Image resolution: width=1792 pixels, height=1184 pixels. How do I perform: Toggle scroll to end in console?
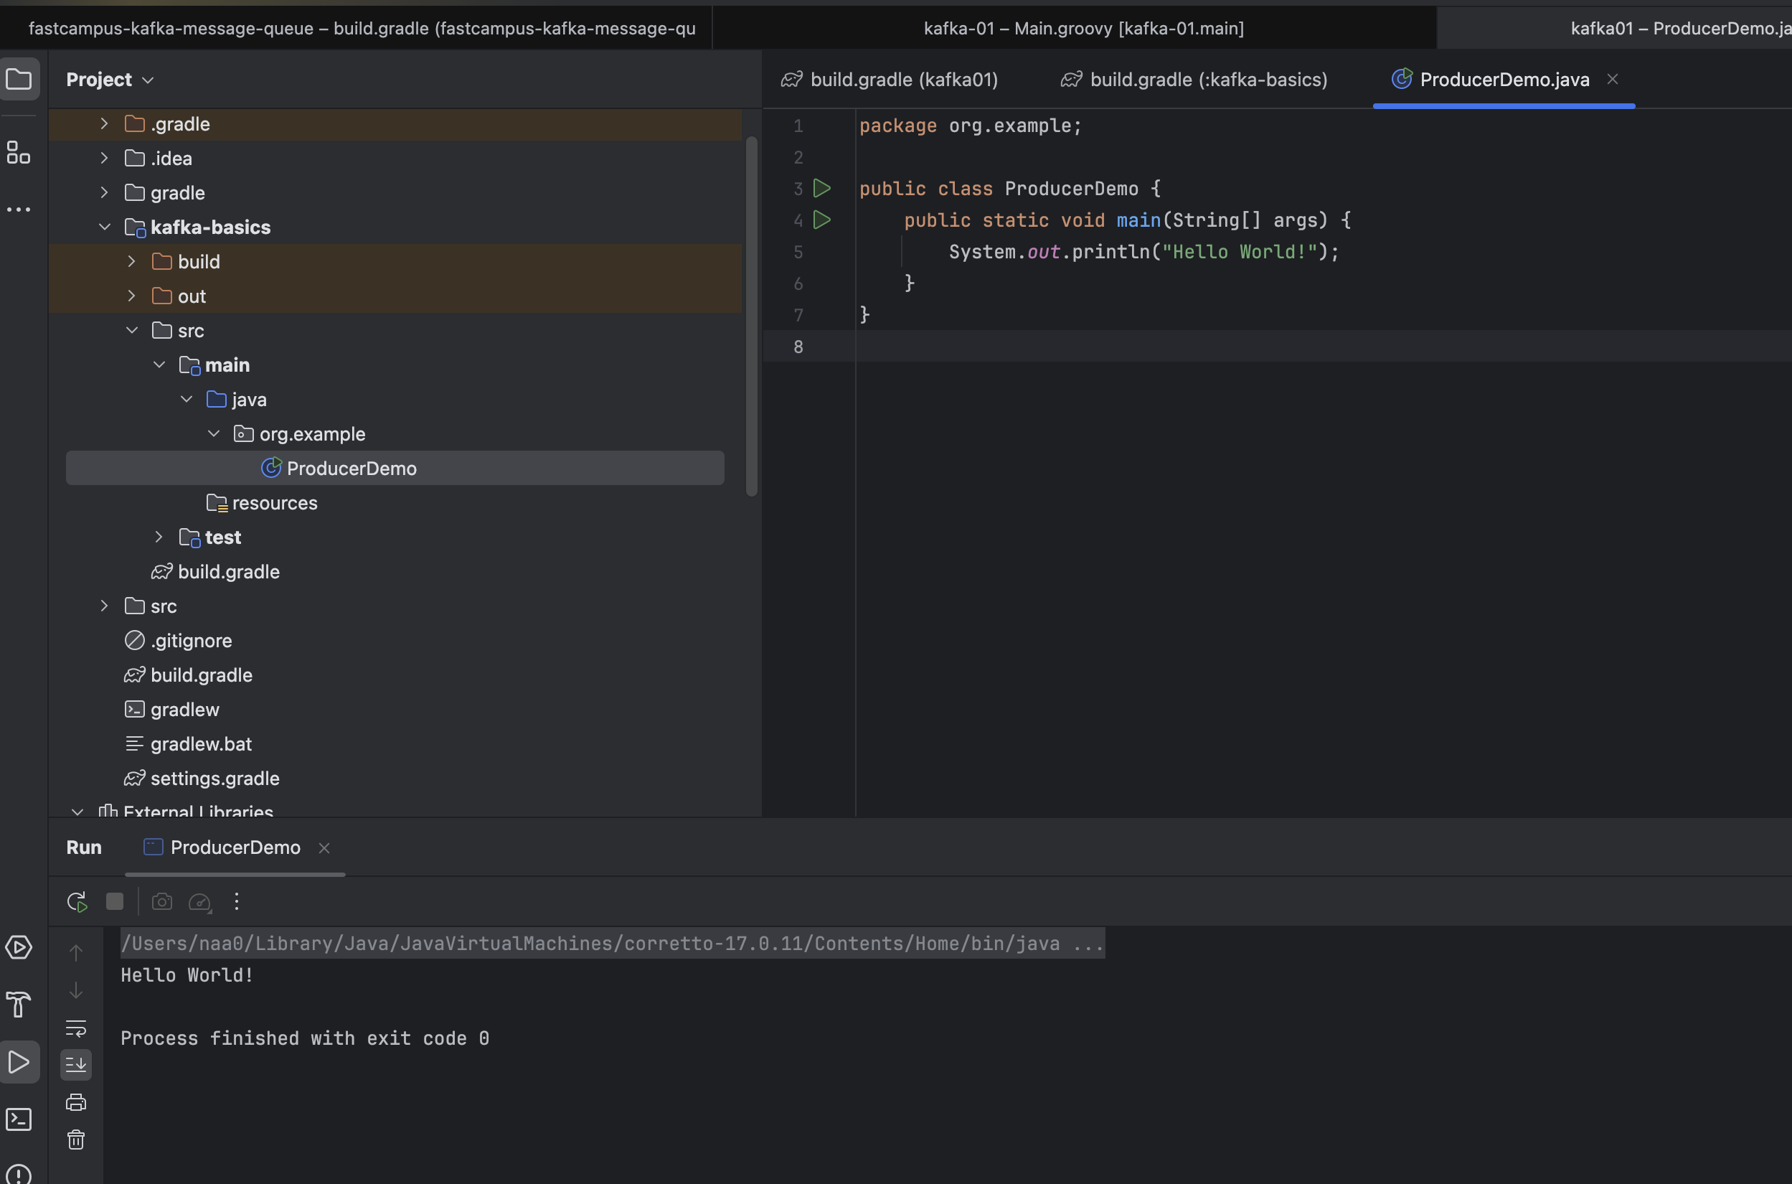pyautogui.click(x=76, y=1065)
